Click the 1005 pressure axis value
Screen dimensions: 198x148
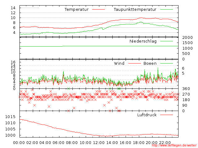click(x=10, y=129)
